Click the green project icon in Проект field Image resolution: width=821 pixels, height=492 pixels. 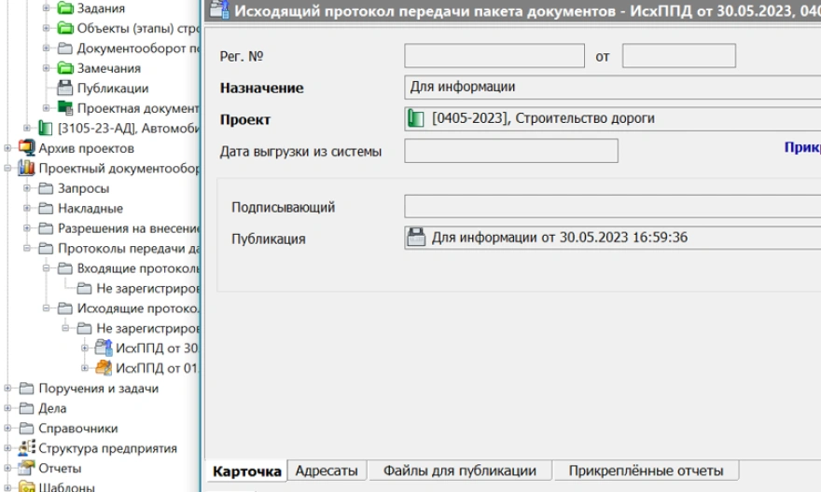click(x=416, y=118)
